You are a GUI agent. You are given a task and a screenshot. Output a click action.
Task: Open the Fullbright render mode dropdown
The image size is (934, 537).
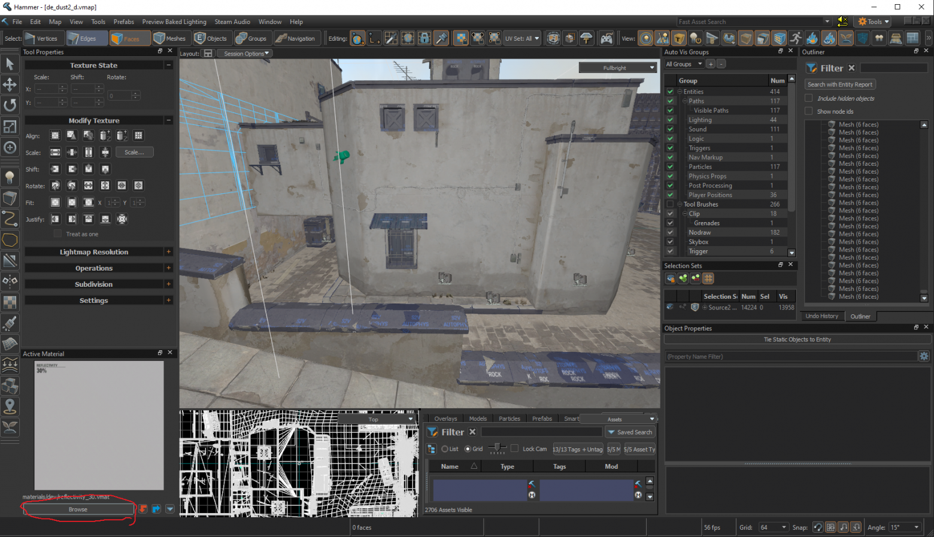tap(617, 68)
